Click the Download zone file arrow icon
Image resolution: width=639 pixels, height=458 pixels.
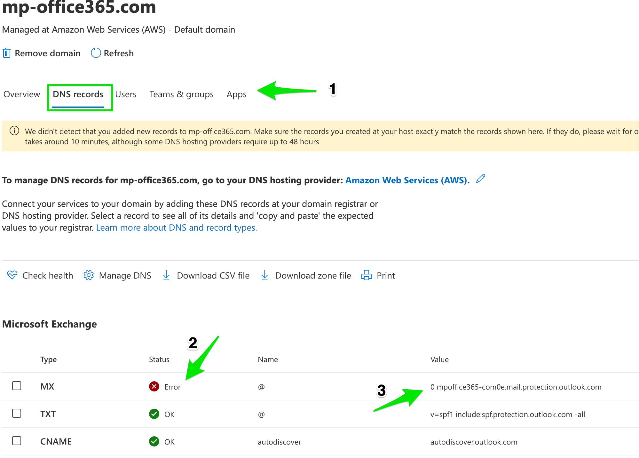coord(264,275)
